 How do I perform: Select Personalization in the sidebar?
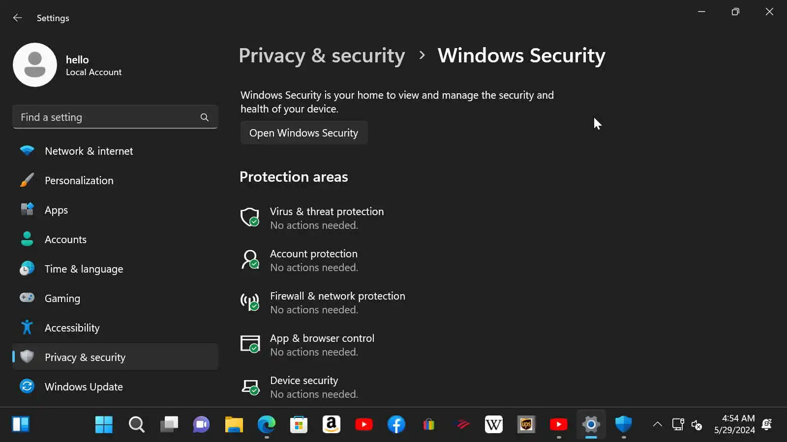(79, 181)
